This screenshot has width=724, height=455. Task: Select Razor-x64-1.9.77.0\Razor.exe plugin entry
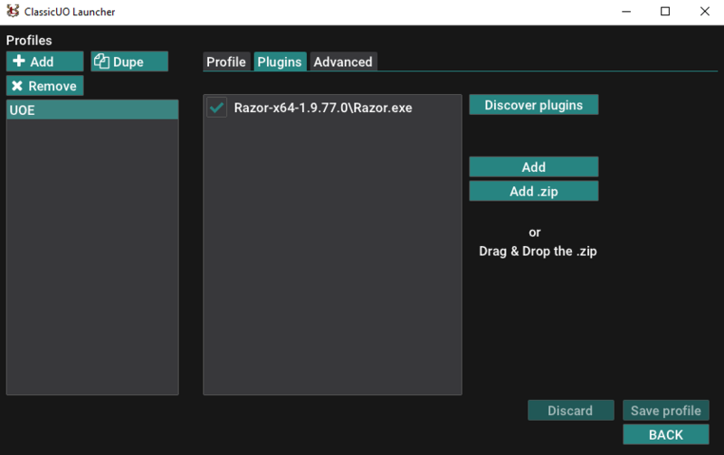coord(323,108)
